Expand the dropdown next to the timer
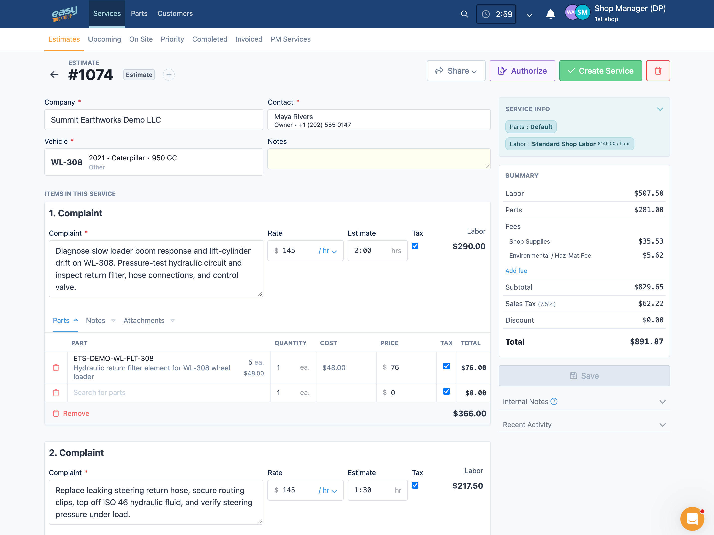The height and width of the screenshot is (535, 714). click(529, 15)
